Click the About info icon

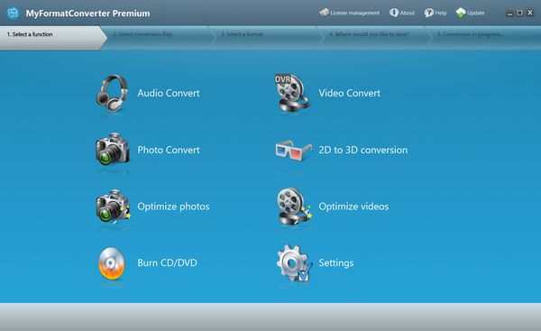[394, 13]
